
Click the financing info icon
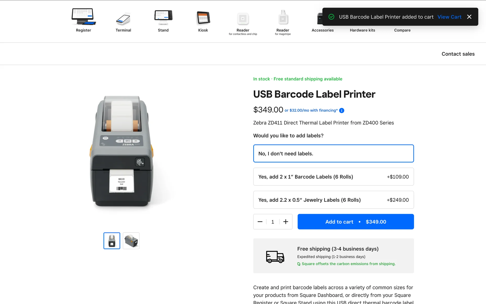point(342,110)
